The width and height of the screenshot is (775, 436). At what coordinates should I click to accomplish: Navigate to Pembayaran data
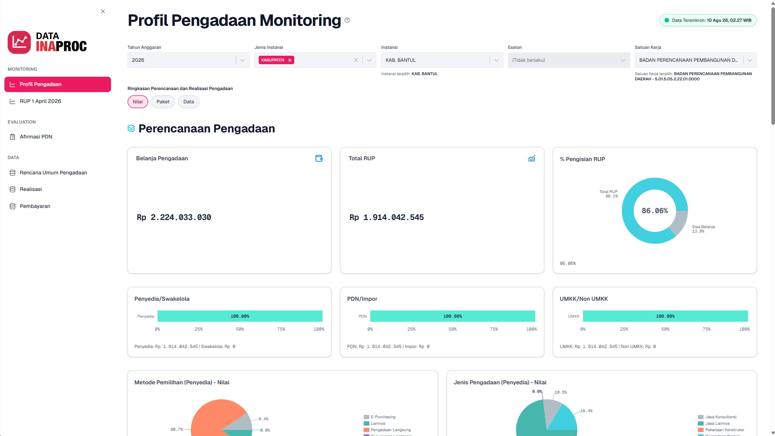(58, 206)
